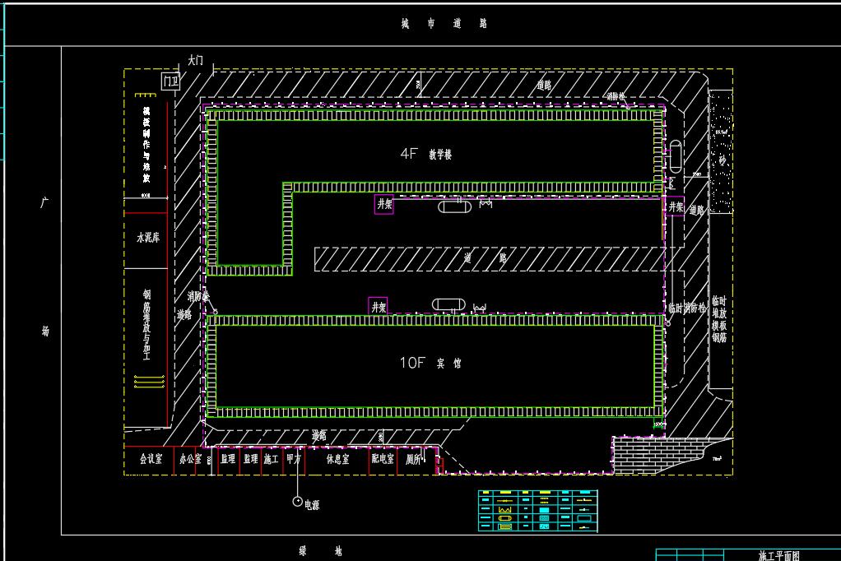The image size is (841, 561).
Task: Select the 休息室 rest room label
Action: pos(337,460)
